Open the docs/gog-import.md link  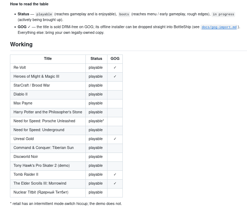coord(219,27)
